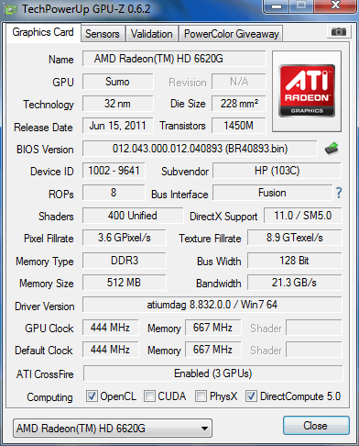
Task: Switch to the Sensors tab
Action: (x=103, y=34)
